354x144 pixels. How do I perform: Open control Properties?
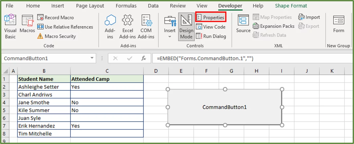[x=211, y=17]
